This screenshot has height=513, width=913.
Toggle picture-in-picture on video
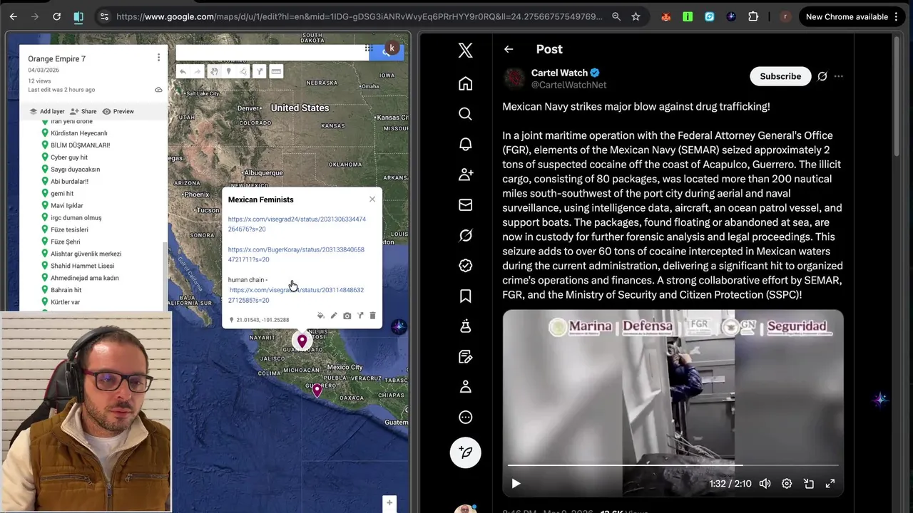(809, 484)
